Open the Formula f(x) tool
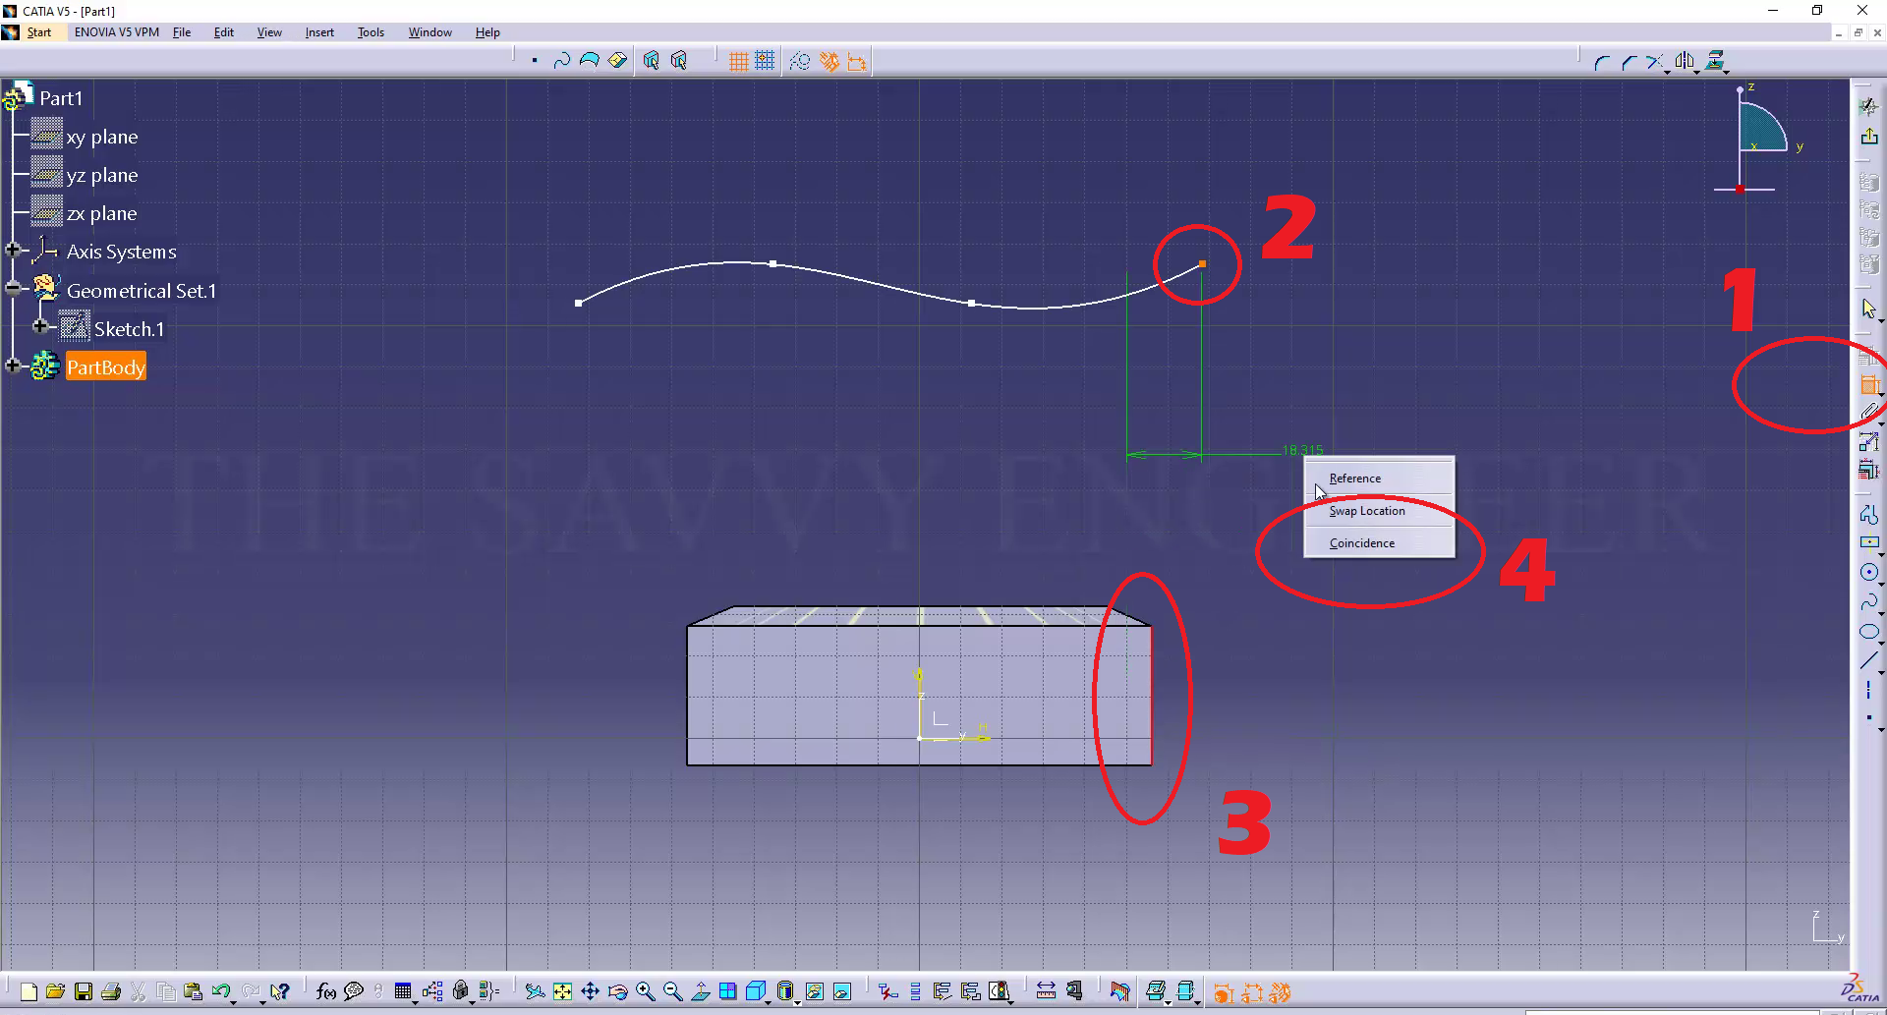The height and width of the screenshot is (1015, 1887). 325,992
